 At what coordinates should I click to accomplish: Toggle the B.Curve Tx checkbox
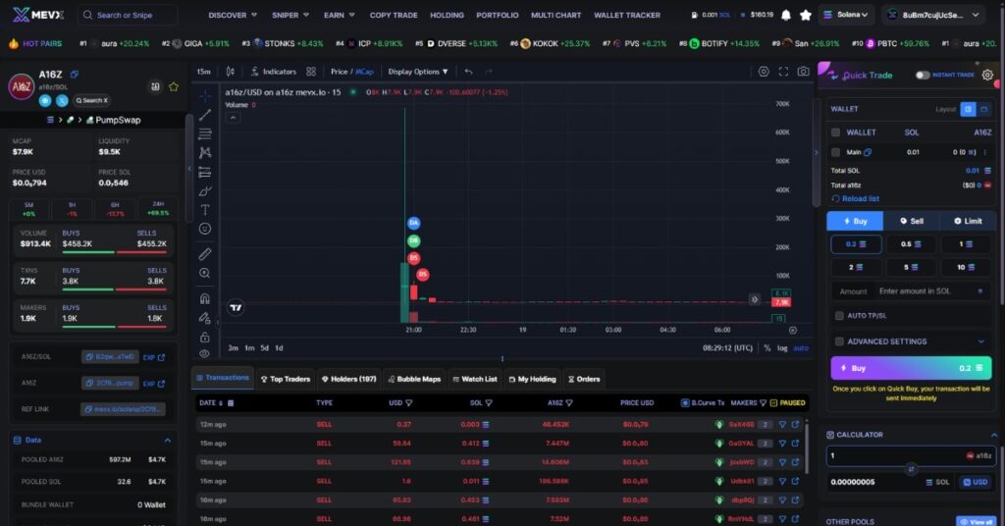tap(685, 403)
